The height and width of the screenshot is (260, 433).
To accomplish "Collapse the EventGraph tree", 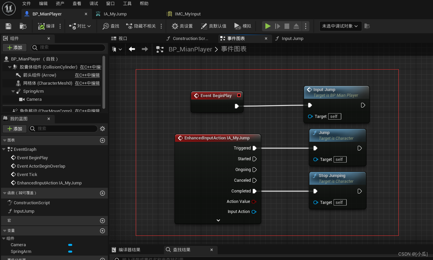I will (4, 149).
